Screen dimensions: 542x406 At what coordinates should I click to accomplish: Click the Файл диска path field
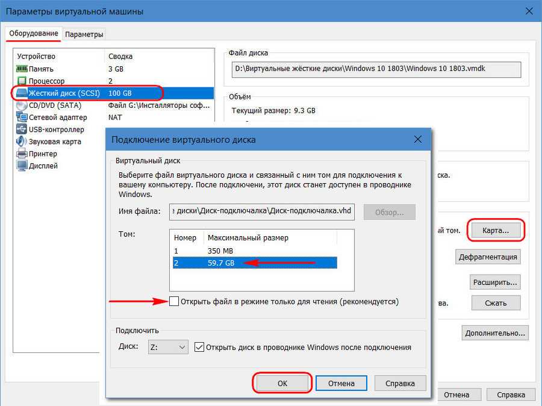376,69
